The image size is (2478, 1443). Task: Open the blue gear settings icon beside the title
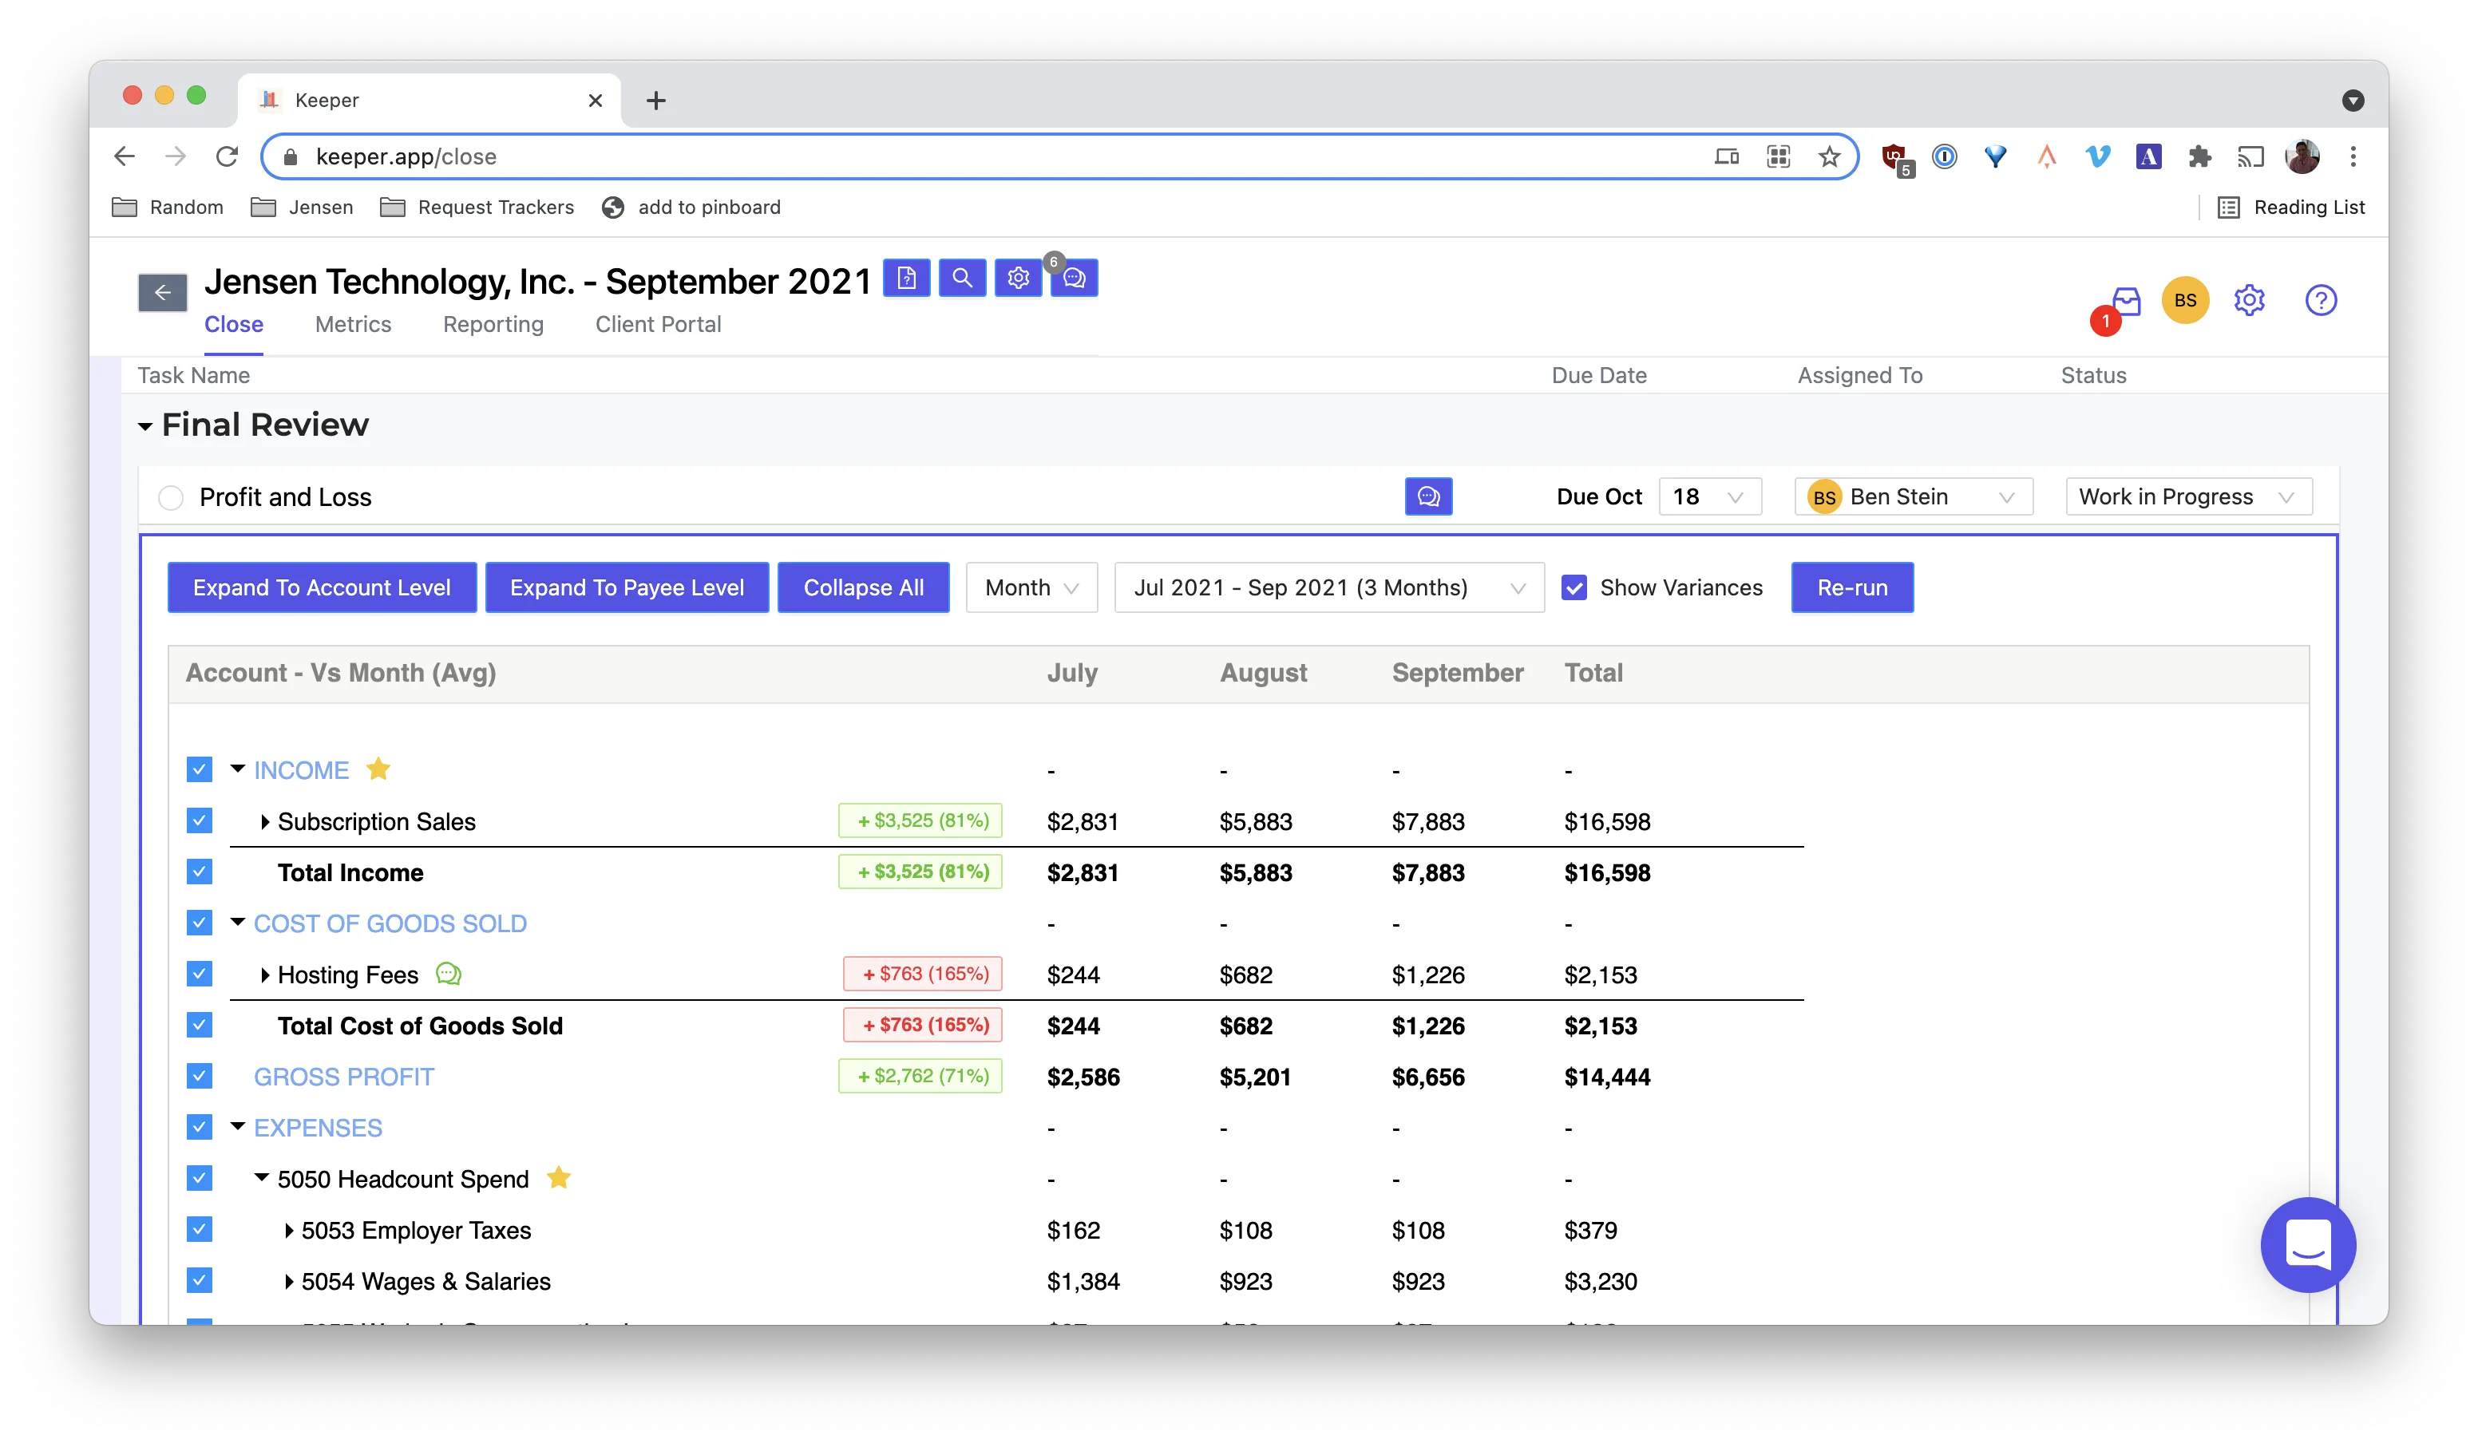pos(1018,279)
